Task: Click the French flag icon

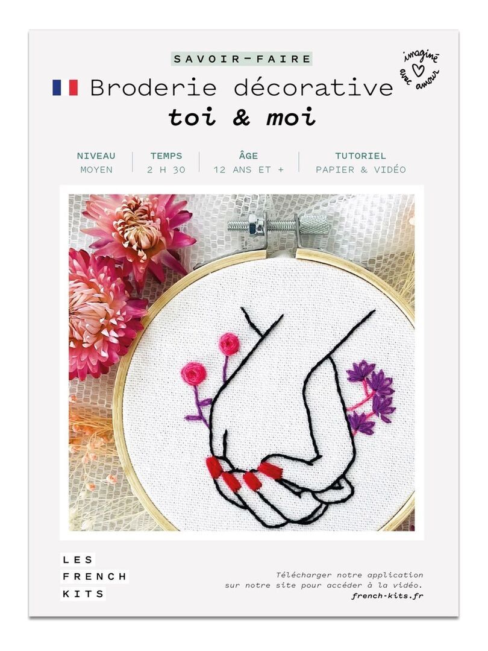Action: pyautogui.click(x=64, y=87)
